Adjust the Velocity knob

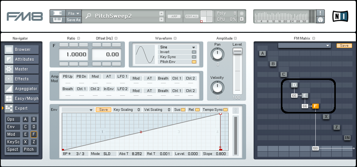click(x=218, y=88)
